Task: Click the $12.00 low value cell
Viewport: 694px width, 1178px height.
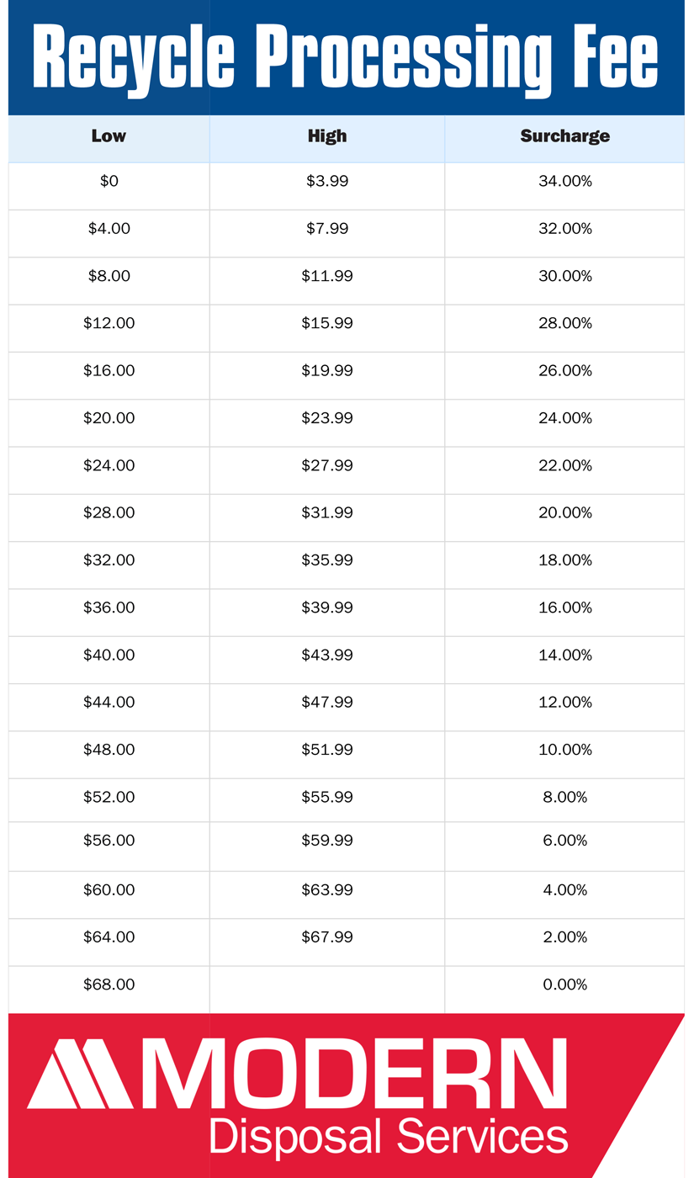Action: click(109, 323)
